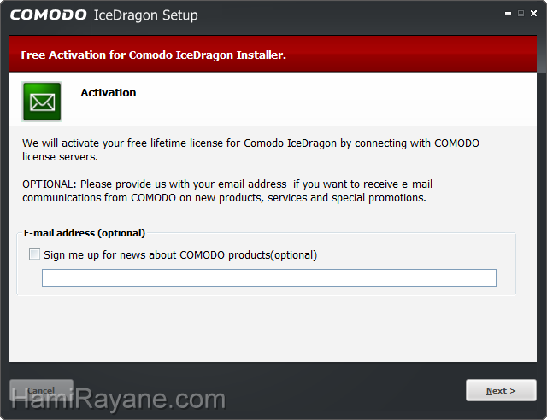The image size is (547, 420).
Task: Click the Next button
Action: tap(501, 390)
